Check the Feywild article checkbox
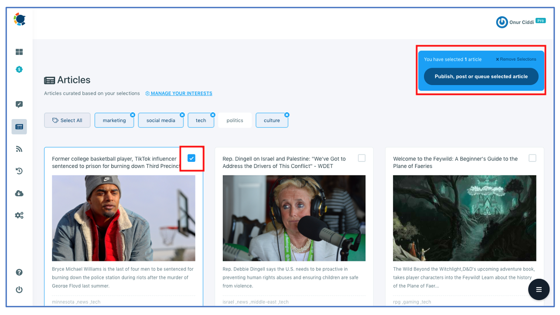 coord(532,158)
